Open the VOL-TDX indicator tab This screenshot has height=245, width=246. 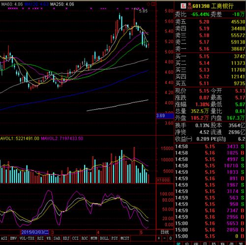click(27, 238)
